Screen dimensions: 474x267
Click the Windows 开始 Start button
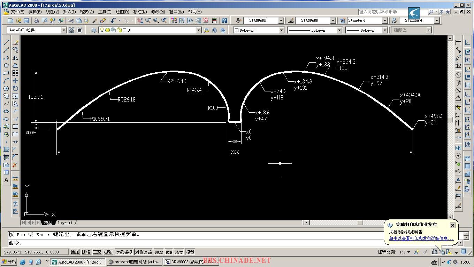[9, 262]
